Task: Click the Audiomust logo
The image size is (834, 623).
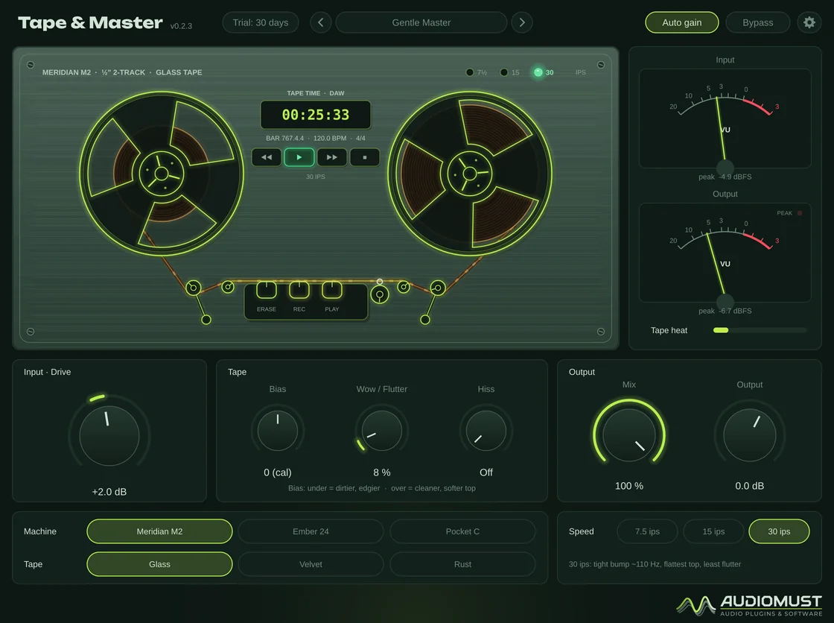Action: click(x=749, y=605)
